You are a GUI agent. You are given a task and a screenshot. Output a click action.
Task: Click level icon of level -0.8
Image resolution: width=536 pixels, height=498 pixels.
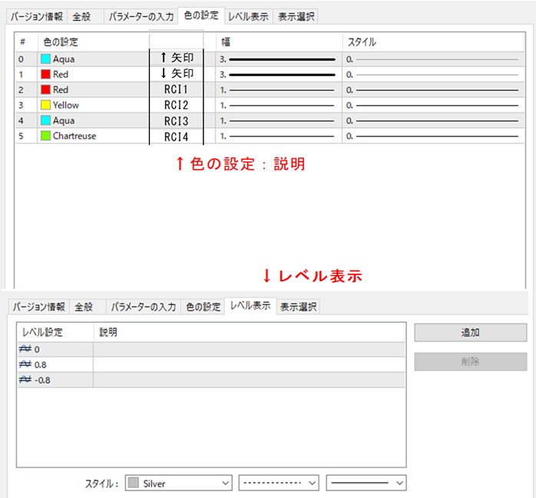tap(25, 380)
